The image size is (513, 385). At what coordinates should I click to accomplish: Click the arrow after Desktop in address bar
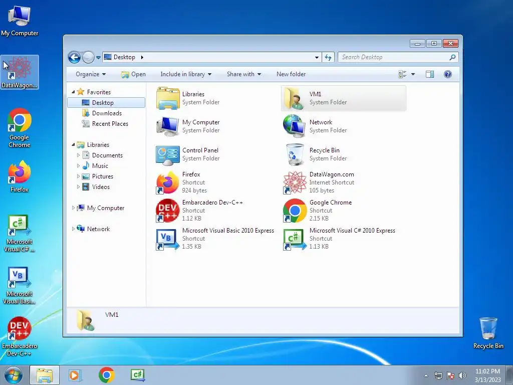[x=142, y=57]
